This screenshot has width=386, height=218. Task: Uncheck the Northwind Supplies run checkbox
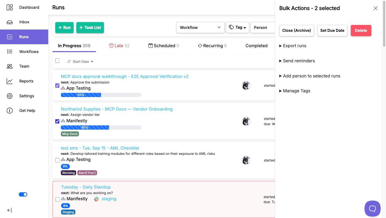point(57,121)
